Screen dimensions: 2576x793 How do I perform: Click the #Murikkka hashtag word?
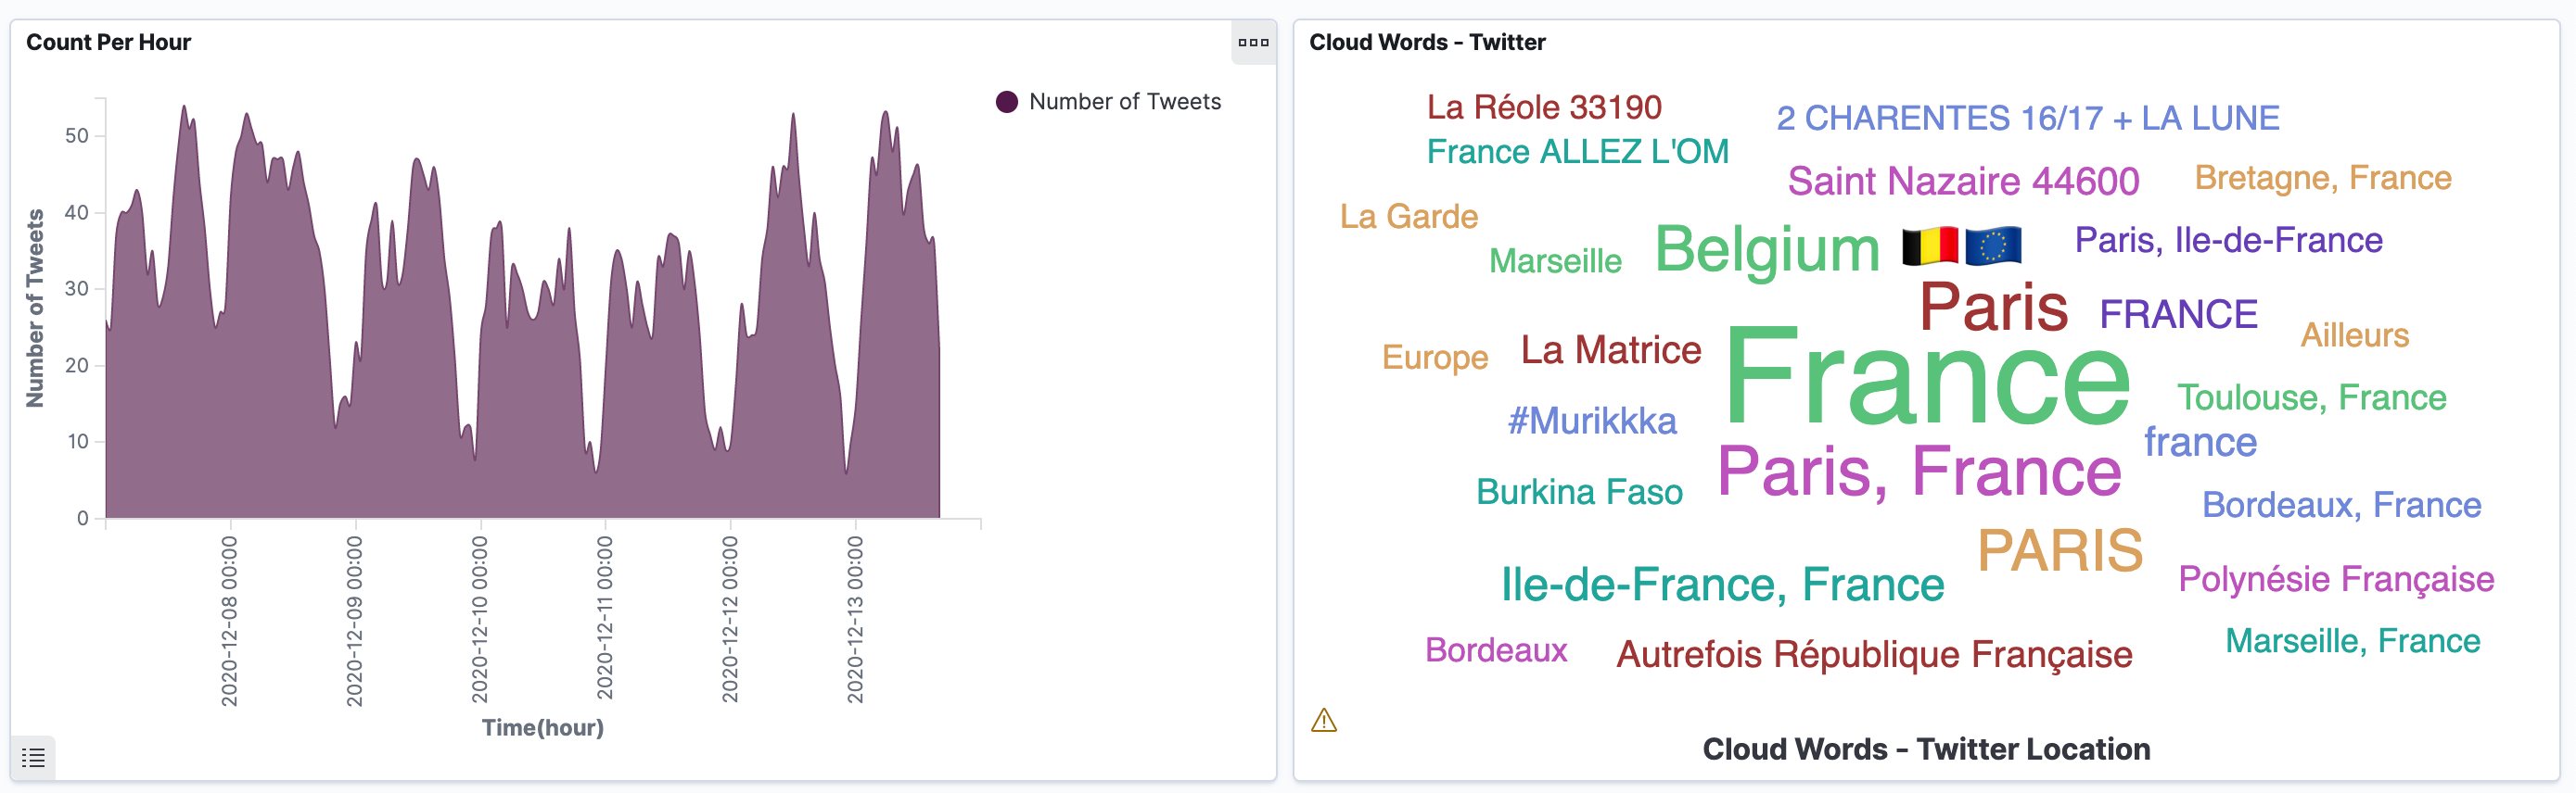pos(1592,422)
